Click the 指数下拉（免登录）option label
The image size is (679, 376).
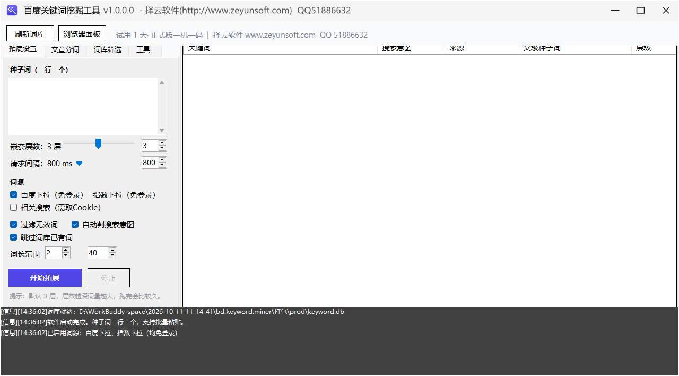125,195
